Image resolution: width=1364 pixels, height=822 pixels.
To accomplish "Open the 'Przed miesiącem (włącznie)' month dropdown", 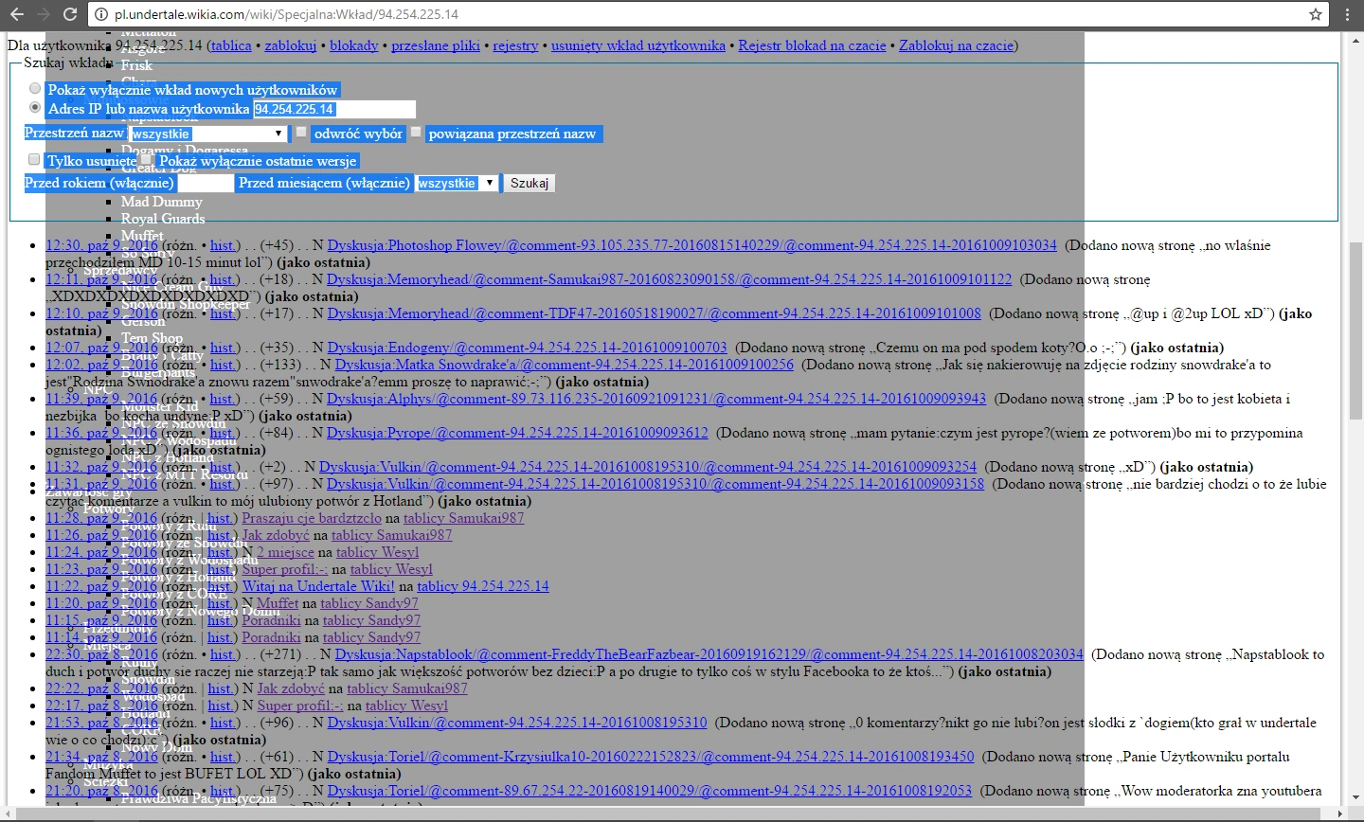I will pos(458,183).
